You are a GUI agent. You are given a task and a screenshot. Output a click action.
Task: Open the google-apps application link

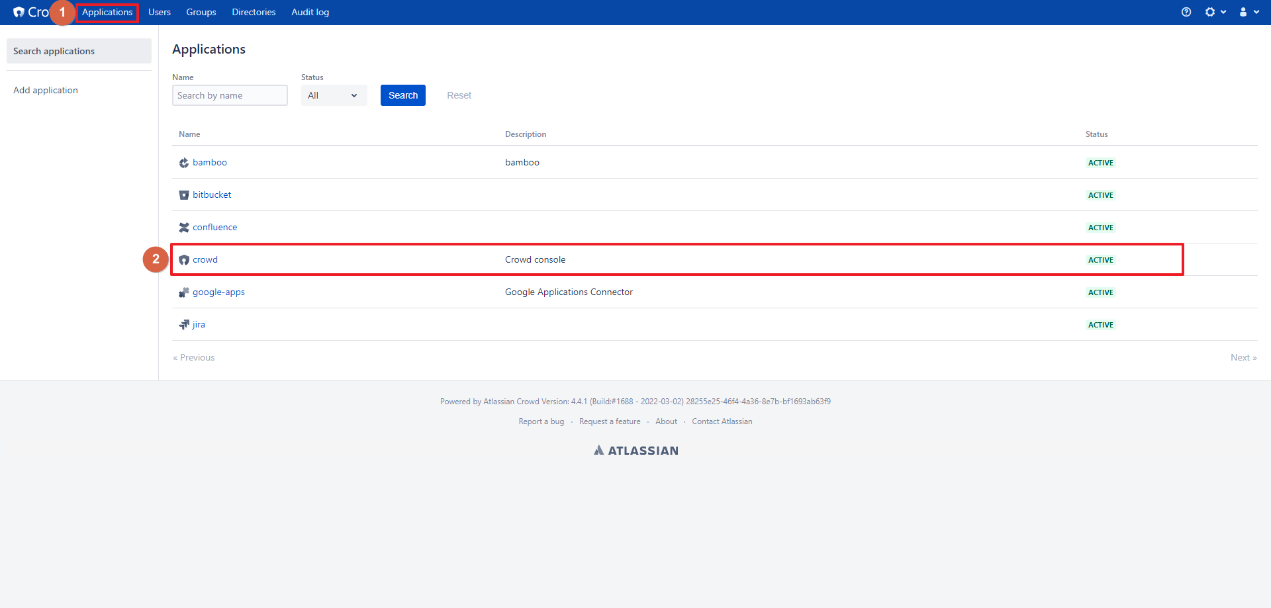tap(218, 292)
